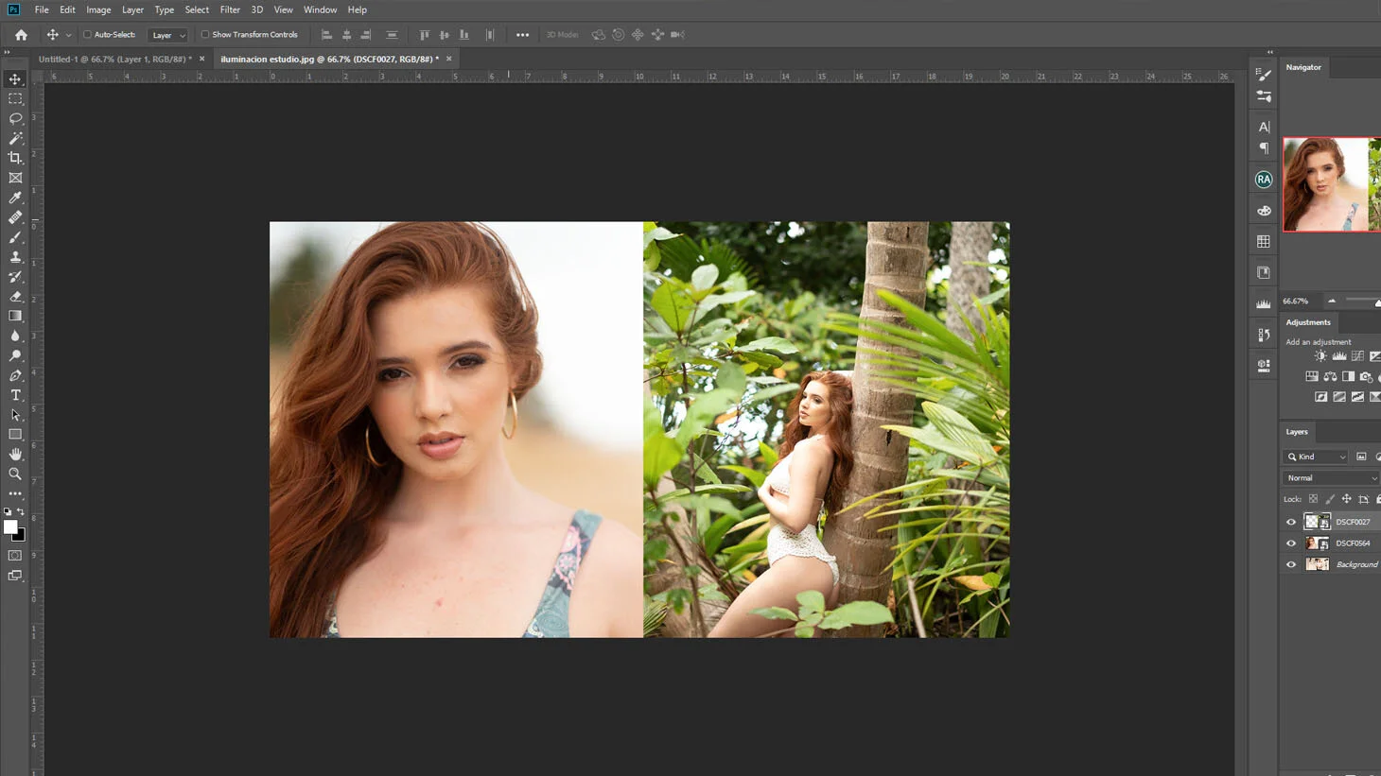Select the Crop tool
1381x776 pixels.
coord(15,158)
